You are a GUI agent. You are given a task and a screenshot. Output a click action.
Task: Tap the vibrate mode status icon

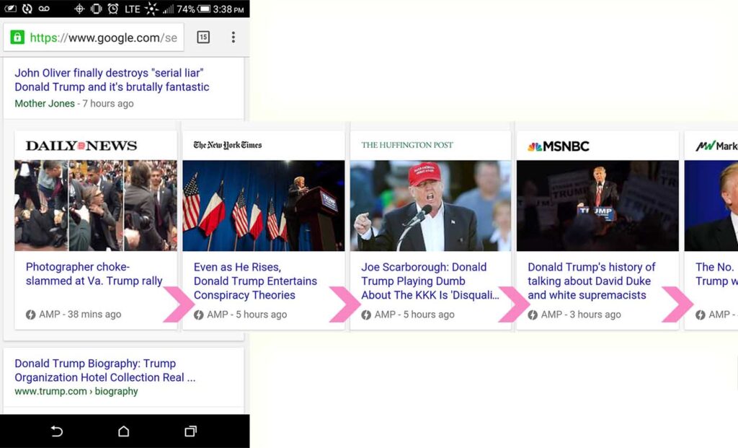96,9
